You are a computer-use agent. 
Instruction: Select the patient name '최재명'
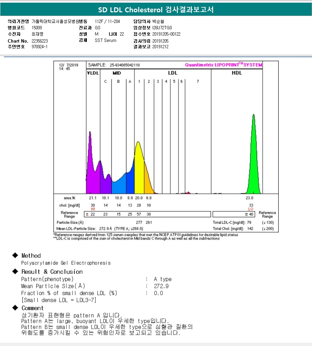(x=38, y=34)
